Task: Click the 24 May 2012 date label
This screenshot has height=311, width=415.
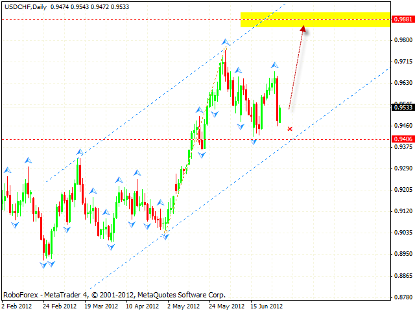Action: (x=225, y=305)
